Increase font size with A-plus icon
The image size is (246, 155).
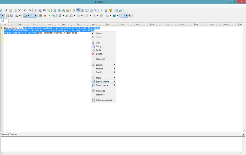coord(59,10)
